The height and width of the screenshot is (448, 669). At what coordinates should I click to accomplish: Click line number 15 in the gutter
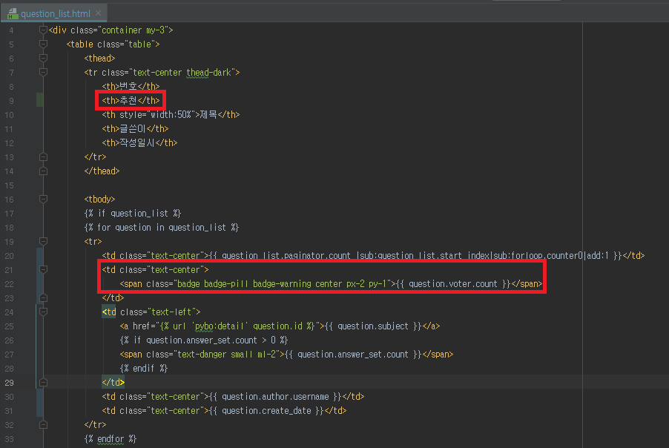[x=9, y=185]
